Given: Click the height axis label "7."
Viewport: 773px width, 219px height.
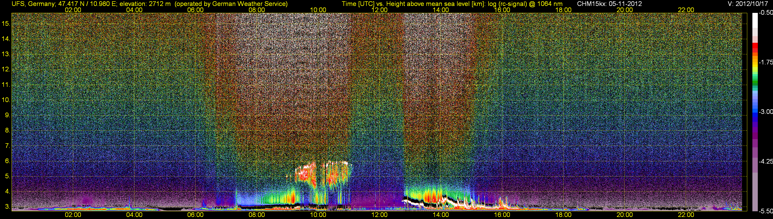Looking at the screenshot, I should [7, 146].
